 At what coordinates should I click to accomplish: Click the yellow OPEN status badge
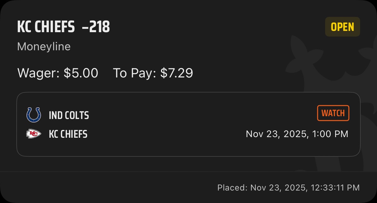click(x=342, y=27)
